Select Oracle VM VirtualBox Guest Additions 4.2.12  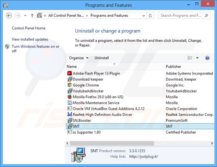pos(109,109)
